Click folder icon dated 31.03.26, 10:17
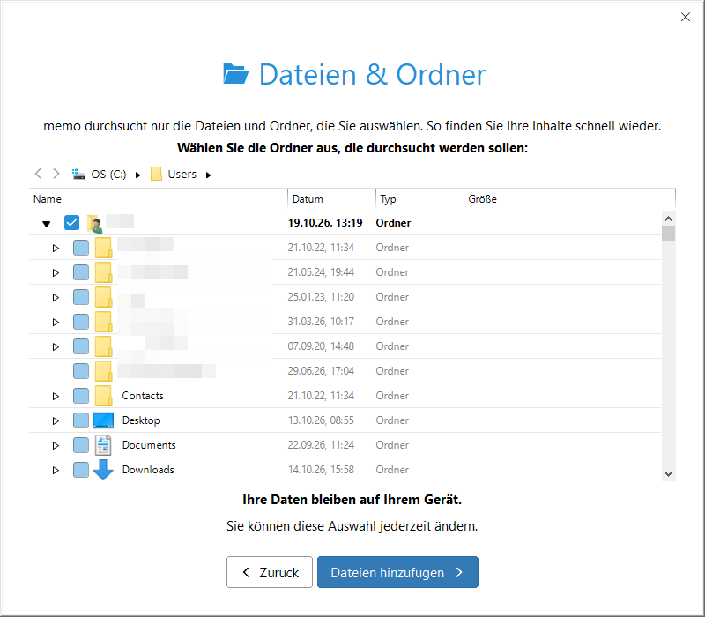The image size is (705, 617). pos(103,322)
